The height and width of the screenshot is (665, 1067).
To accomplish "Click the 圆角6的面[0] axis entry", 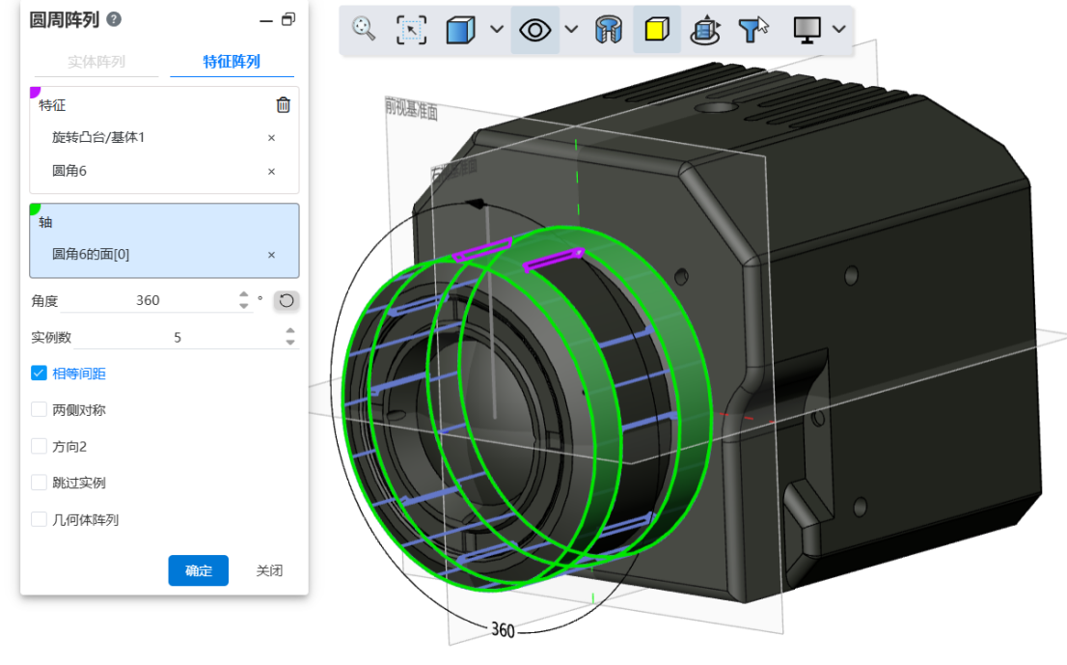I will click(x=91, y=254).
